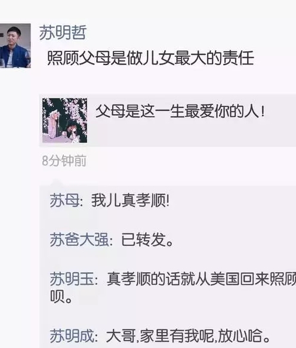Screen dimensions: 296x348
Task: Tap the 8分钟前 timestamp
Action: coord(64,161)
